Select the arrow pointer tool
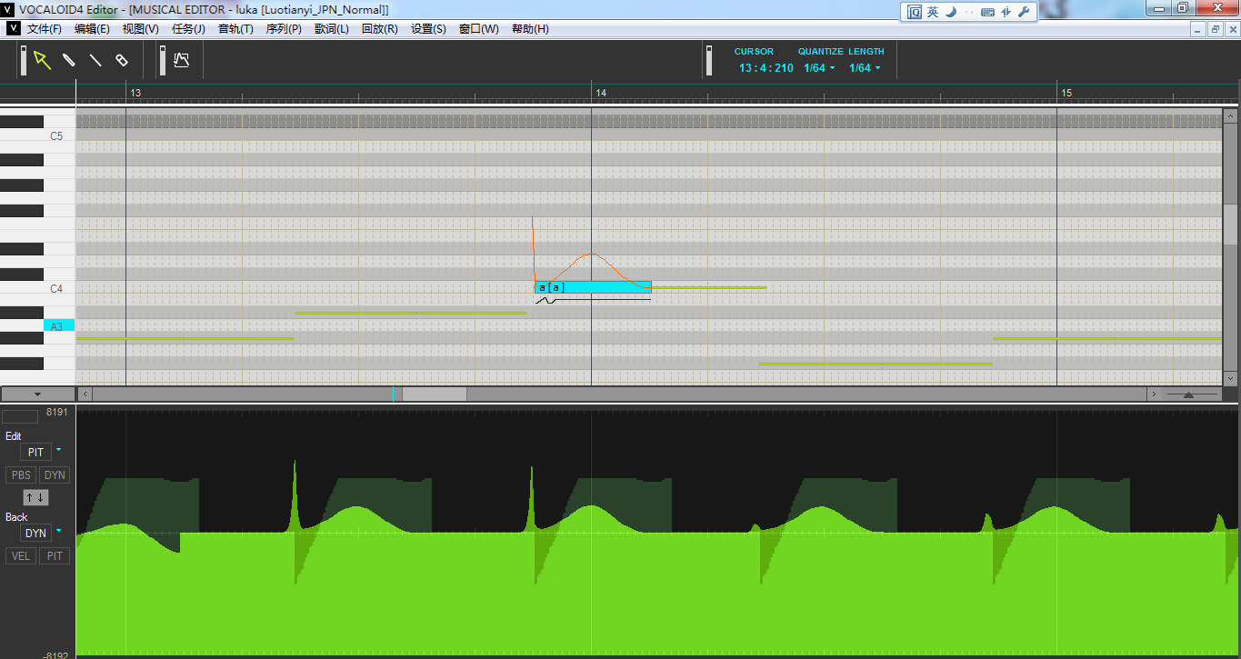The width and height of the screenshot is (1241, 659). (x=42, y=60)
